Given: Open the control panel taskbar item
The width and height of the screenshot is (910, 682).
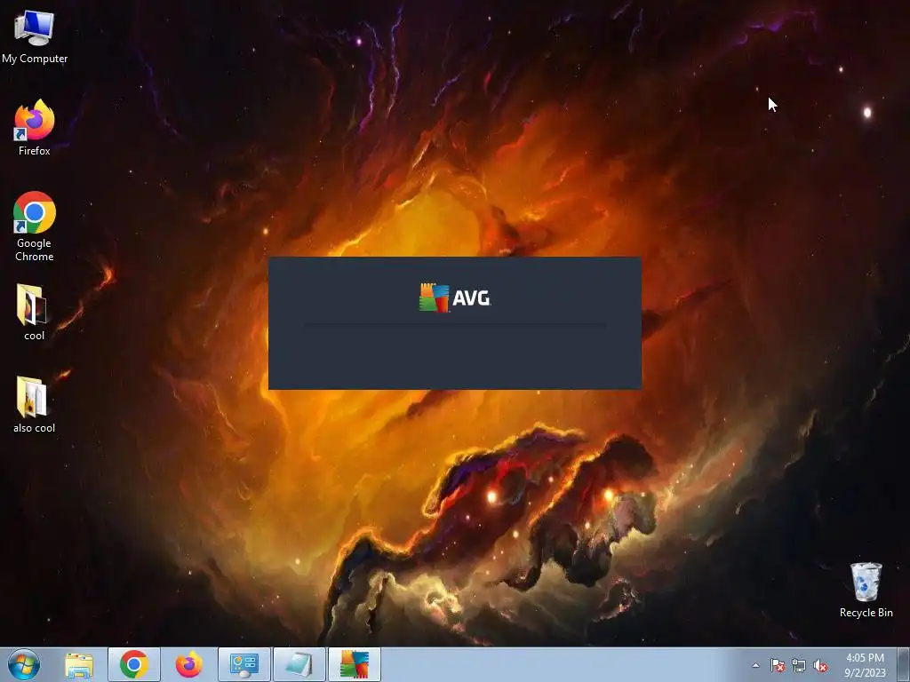Looking at the screenshot, I should pos(244,664).
